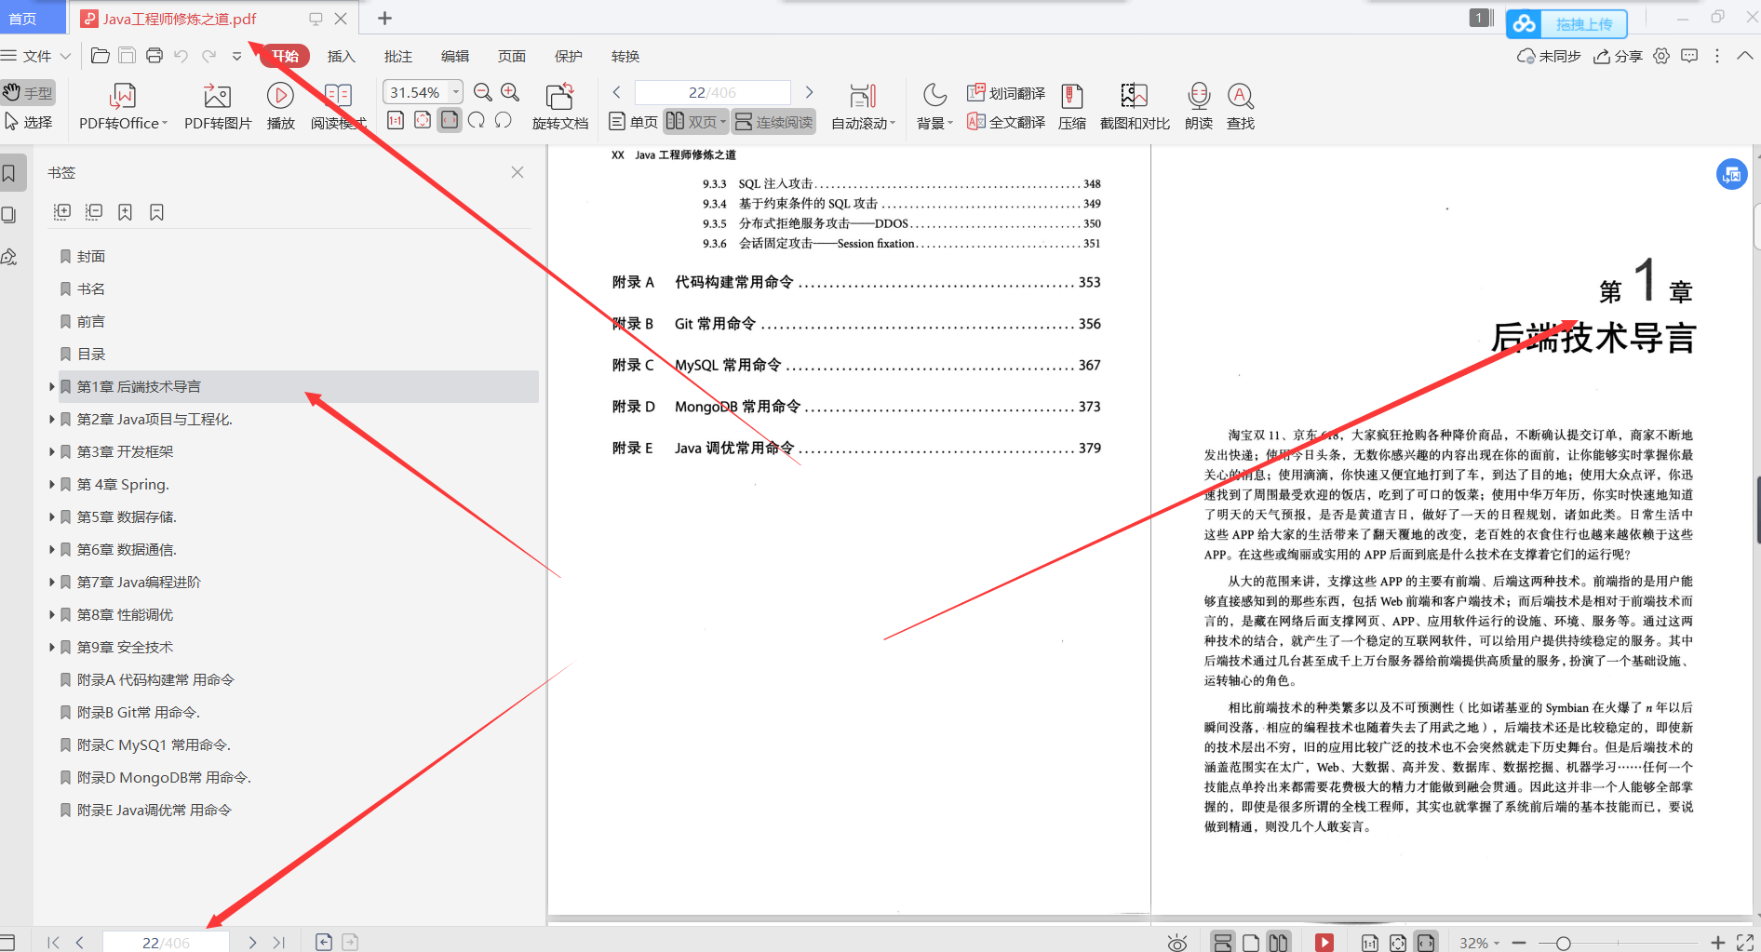
Task: Toggle 双页 two-page layout
Action: 695,122
